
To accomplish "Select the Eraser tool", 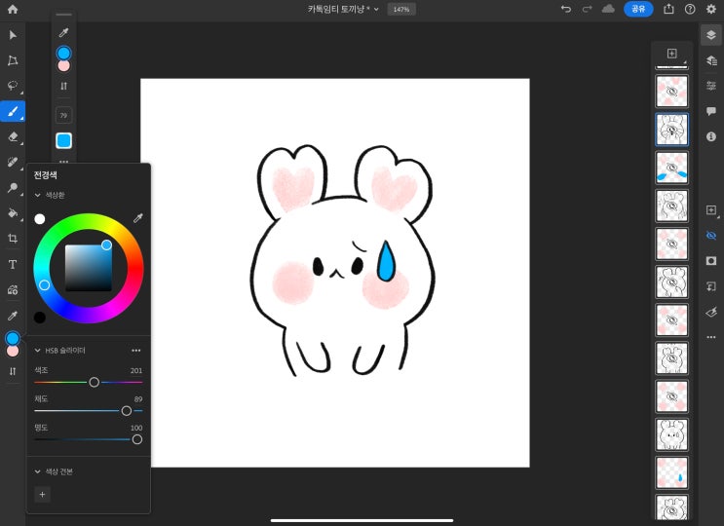I will coord(13,136).
